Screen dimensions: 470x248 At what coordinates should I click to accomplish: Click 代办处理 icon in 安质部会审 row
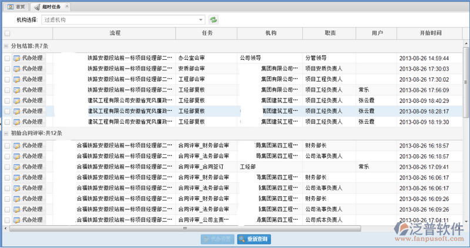pyautogui.click(x=17, y=69)
